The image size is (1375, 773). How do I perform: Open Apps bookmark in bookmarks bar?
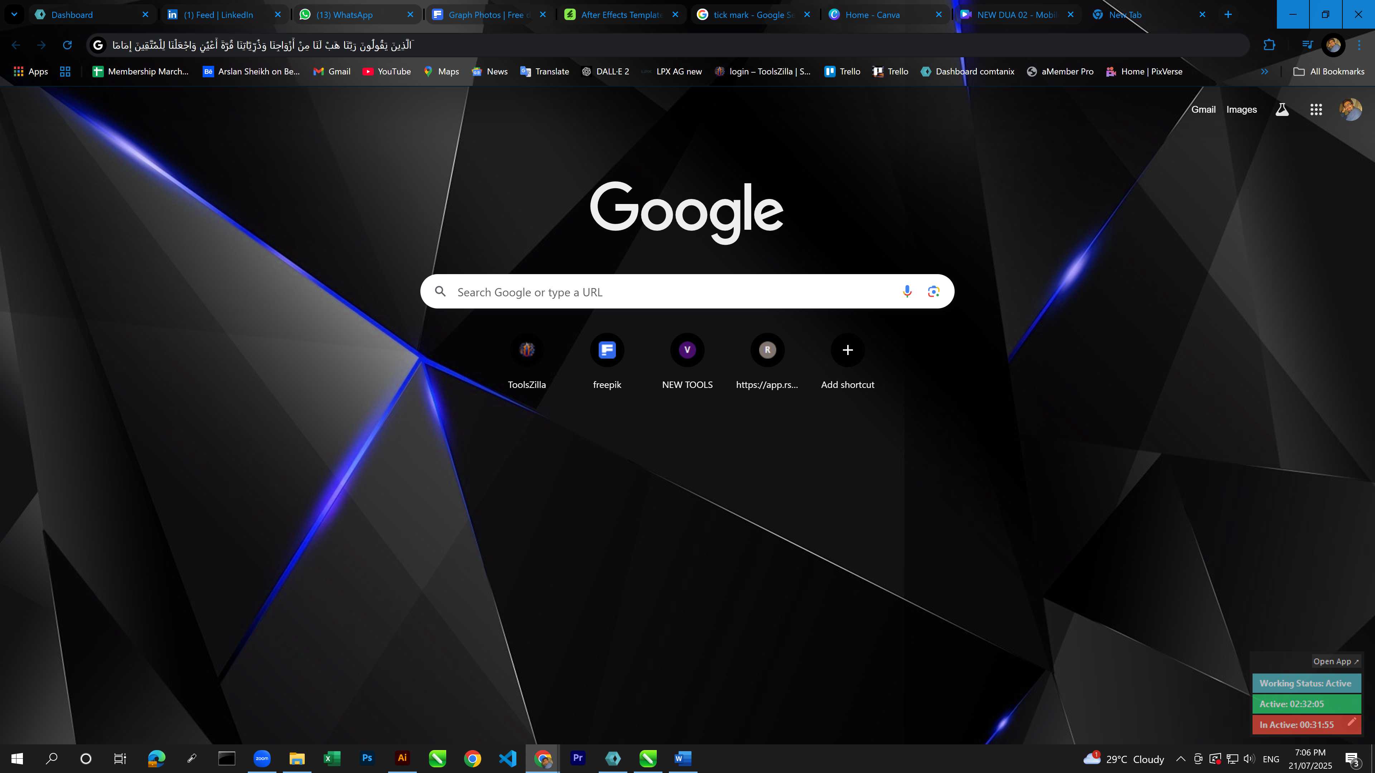30,72
